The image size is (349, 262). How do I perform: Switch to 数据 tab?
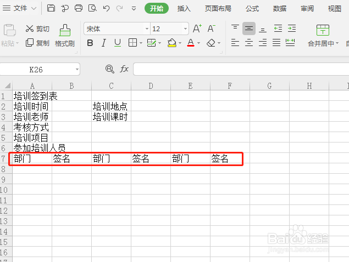(280, 8)
